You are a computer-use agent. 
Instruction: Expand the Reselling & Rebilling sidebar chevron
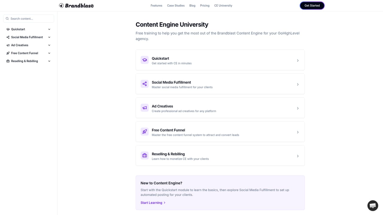49,61
